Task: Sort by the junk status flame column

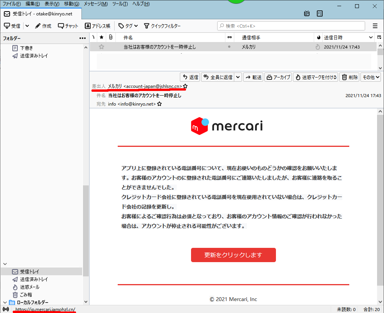Action: pyautogui.click(x=318, y=37)
